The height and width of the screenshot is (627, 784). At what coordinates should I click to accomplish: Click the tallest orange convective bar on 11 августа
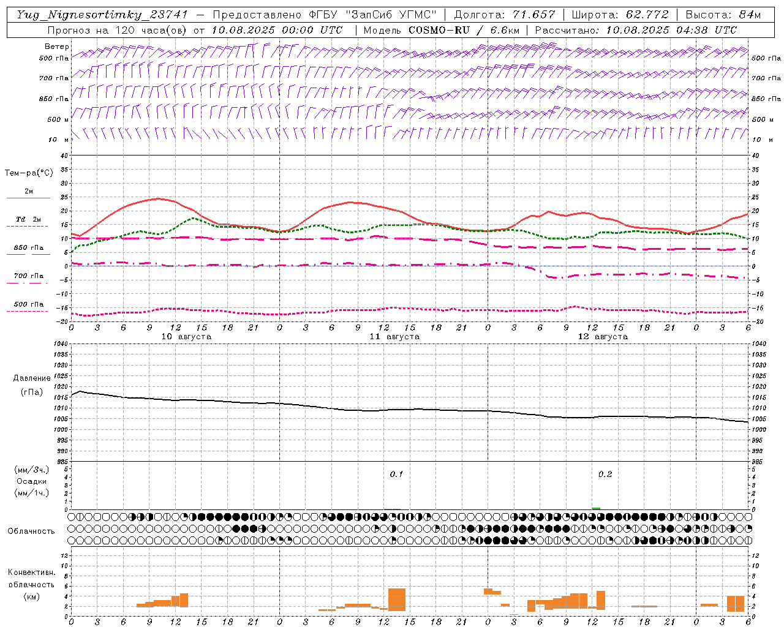(397, 599)
